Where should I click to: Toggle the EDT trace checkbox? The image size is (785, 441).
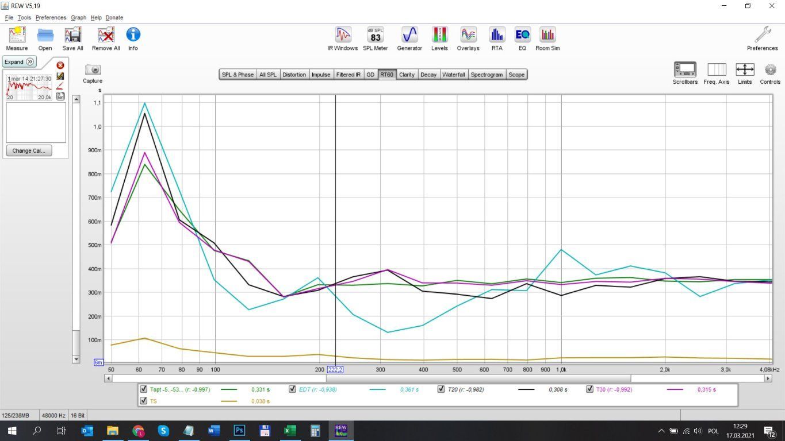[293, 389]
